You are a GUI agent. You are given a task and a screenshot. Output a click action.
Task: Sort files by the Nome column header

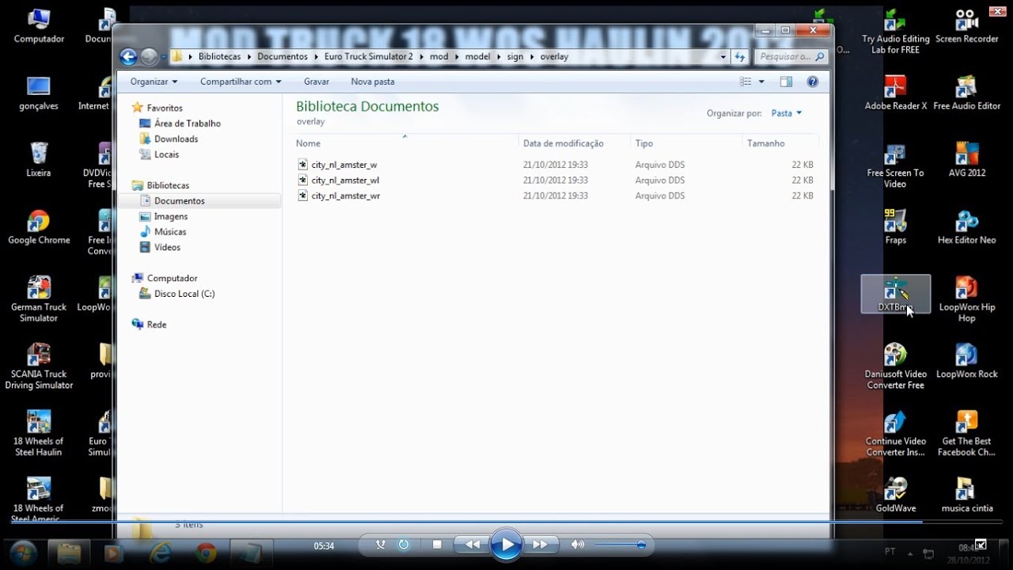click(x=406, y=143)
